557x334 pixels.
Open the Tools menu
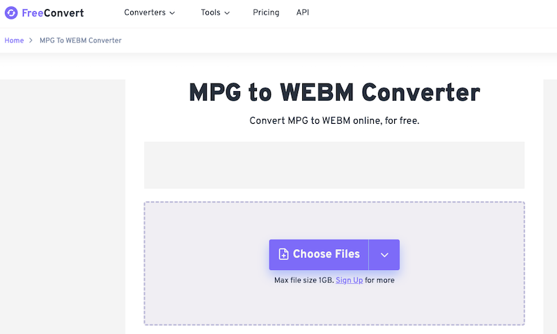pyautogui.click(x=210, y=13)
